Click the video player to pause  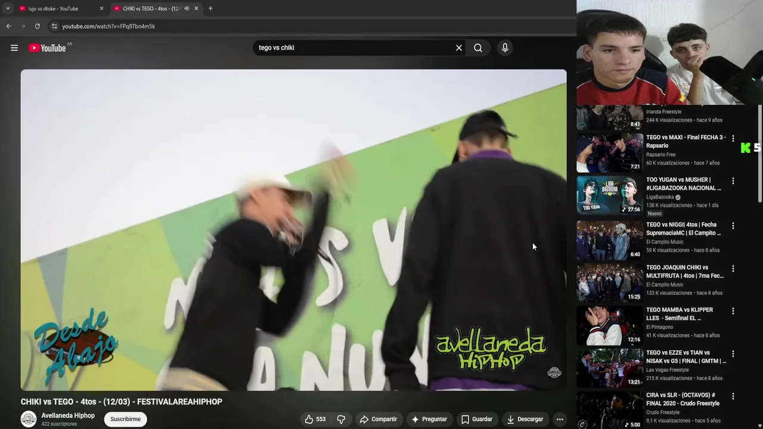click(x=293, y=229)
